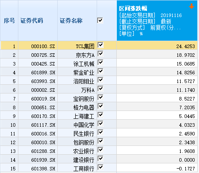The image size is (199, 173).
Task: Select stock code 000725.SZ
Action: point(43,55)
